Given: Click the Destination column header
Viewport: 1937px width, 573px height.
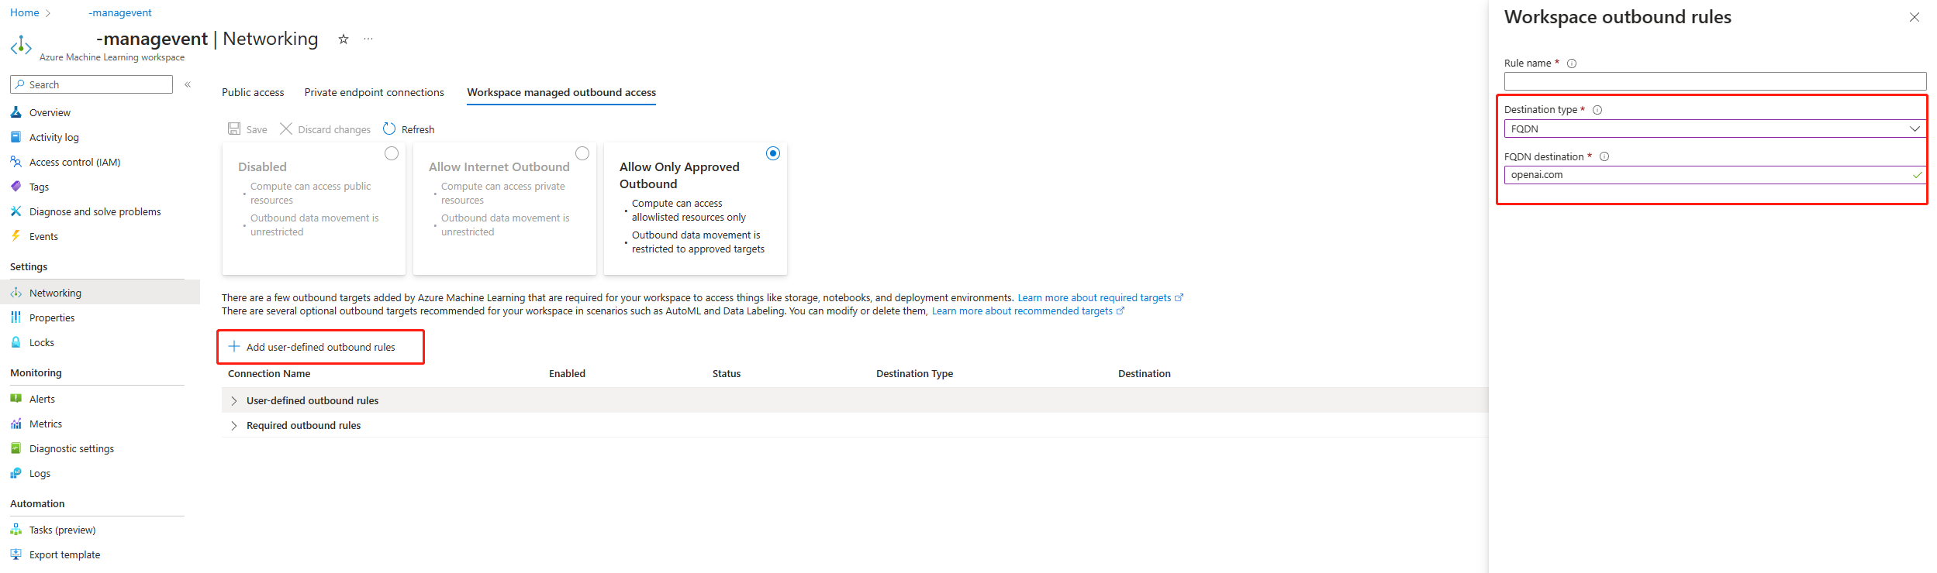Looking at the screenshot, I should [x=1144, y=373].
